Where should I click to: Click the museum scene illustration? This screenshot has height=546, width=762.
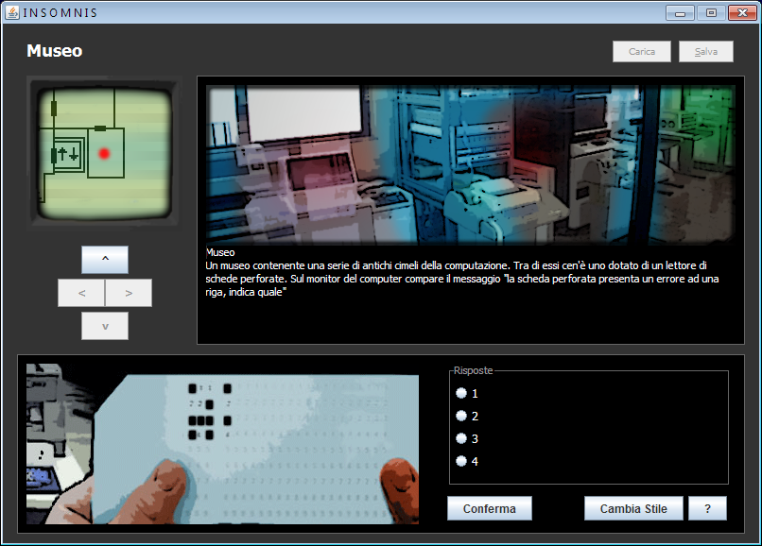tap(470, 151)
